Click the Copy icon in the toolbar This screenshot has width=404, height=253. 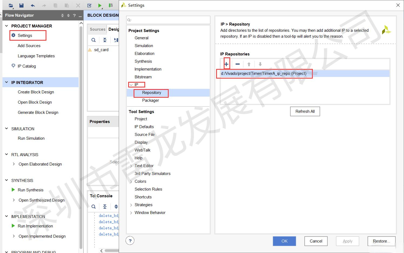[x=55, y=5]
